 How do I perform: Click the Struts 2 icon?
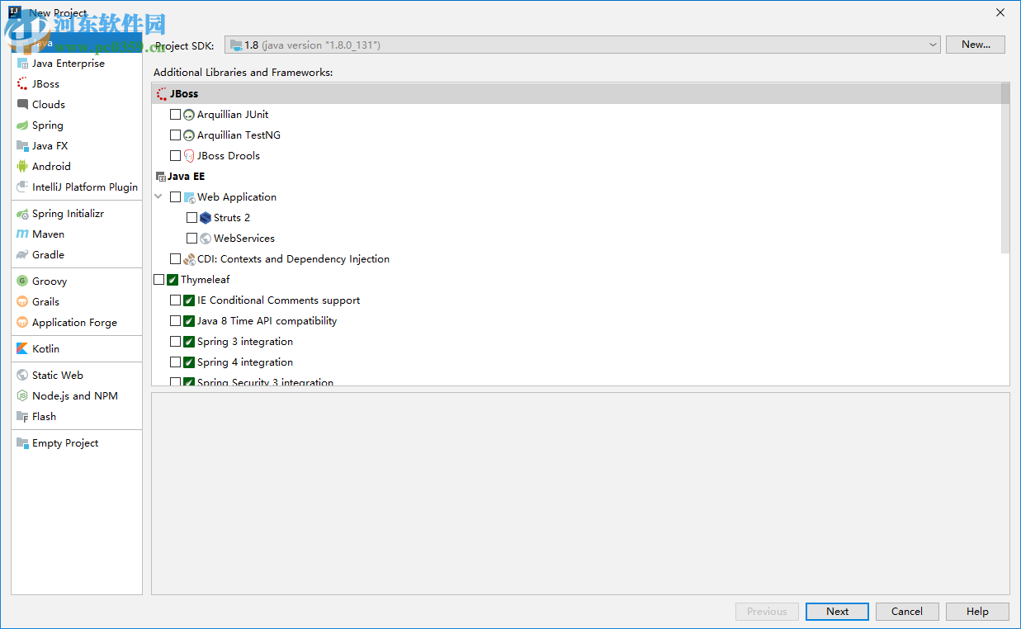coord(206,218)
